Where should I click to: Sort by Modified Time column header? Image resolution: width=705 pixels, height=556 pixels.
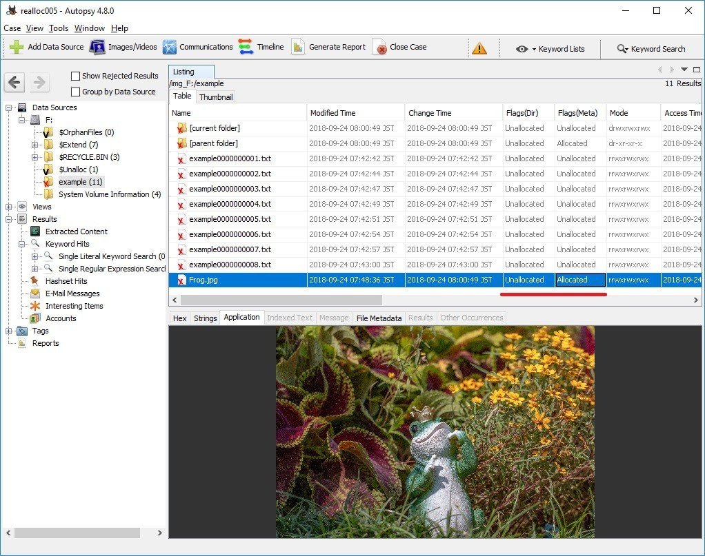[x=356, y=113]
